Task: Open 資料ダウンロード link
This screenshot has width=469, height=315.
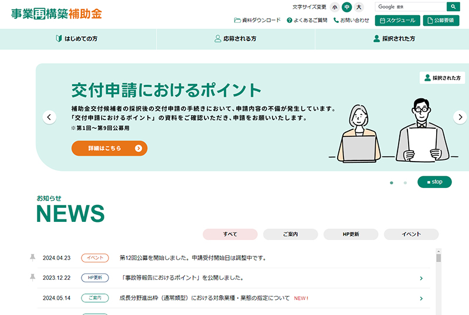Action: [x=257, y=20]
